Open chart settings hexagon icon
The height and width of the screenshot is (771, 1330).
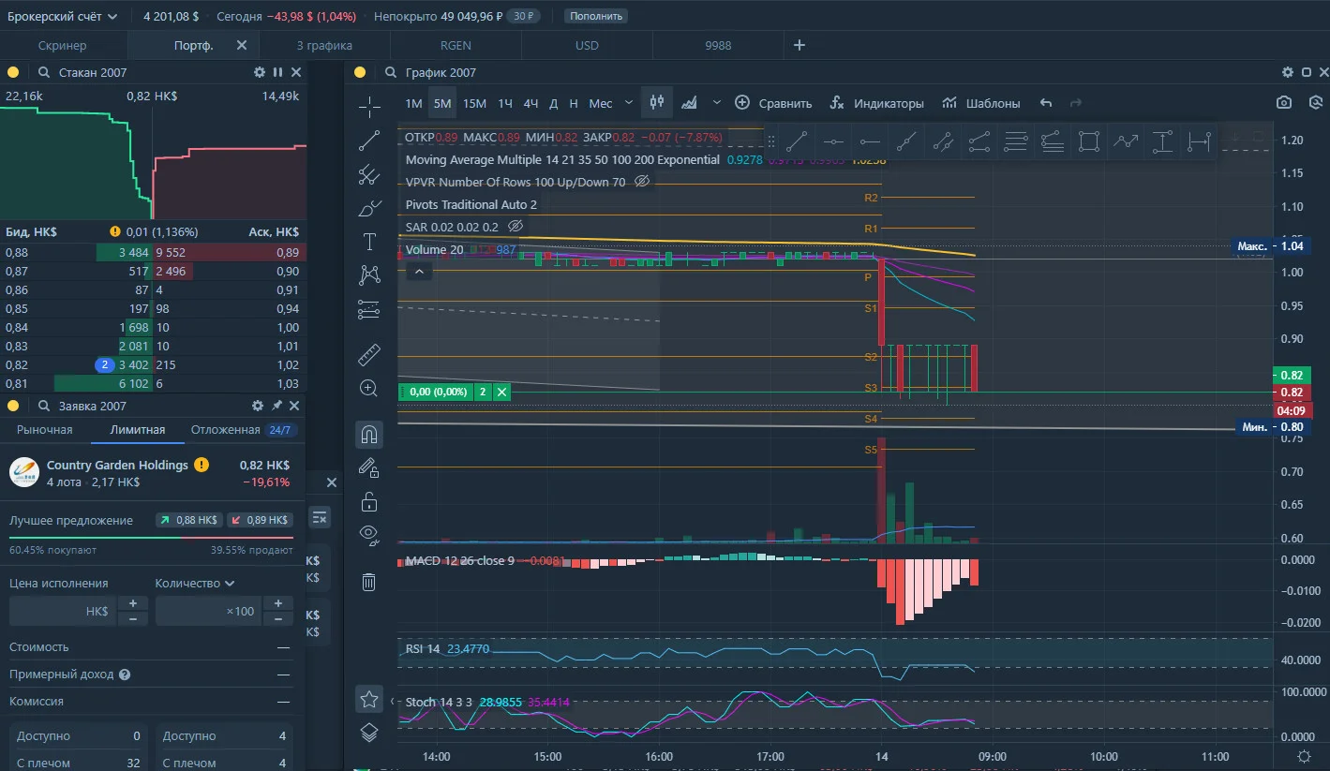[1316, 102]
